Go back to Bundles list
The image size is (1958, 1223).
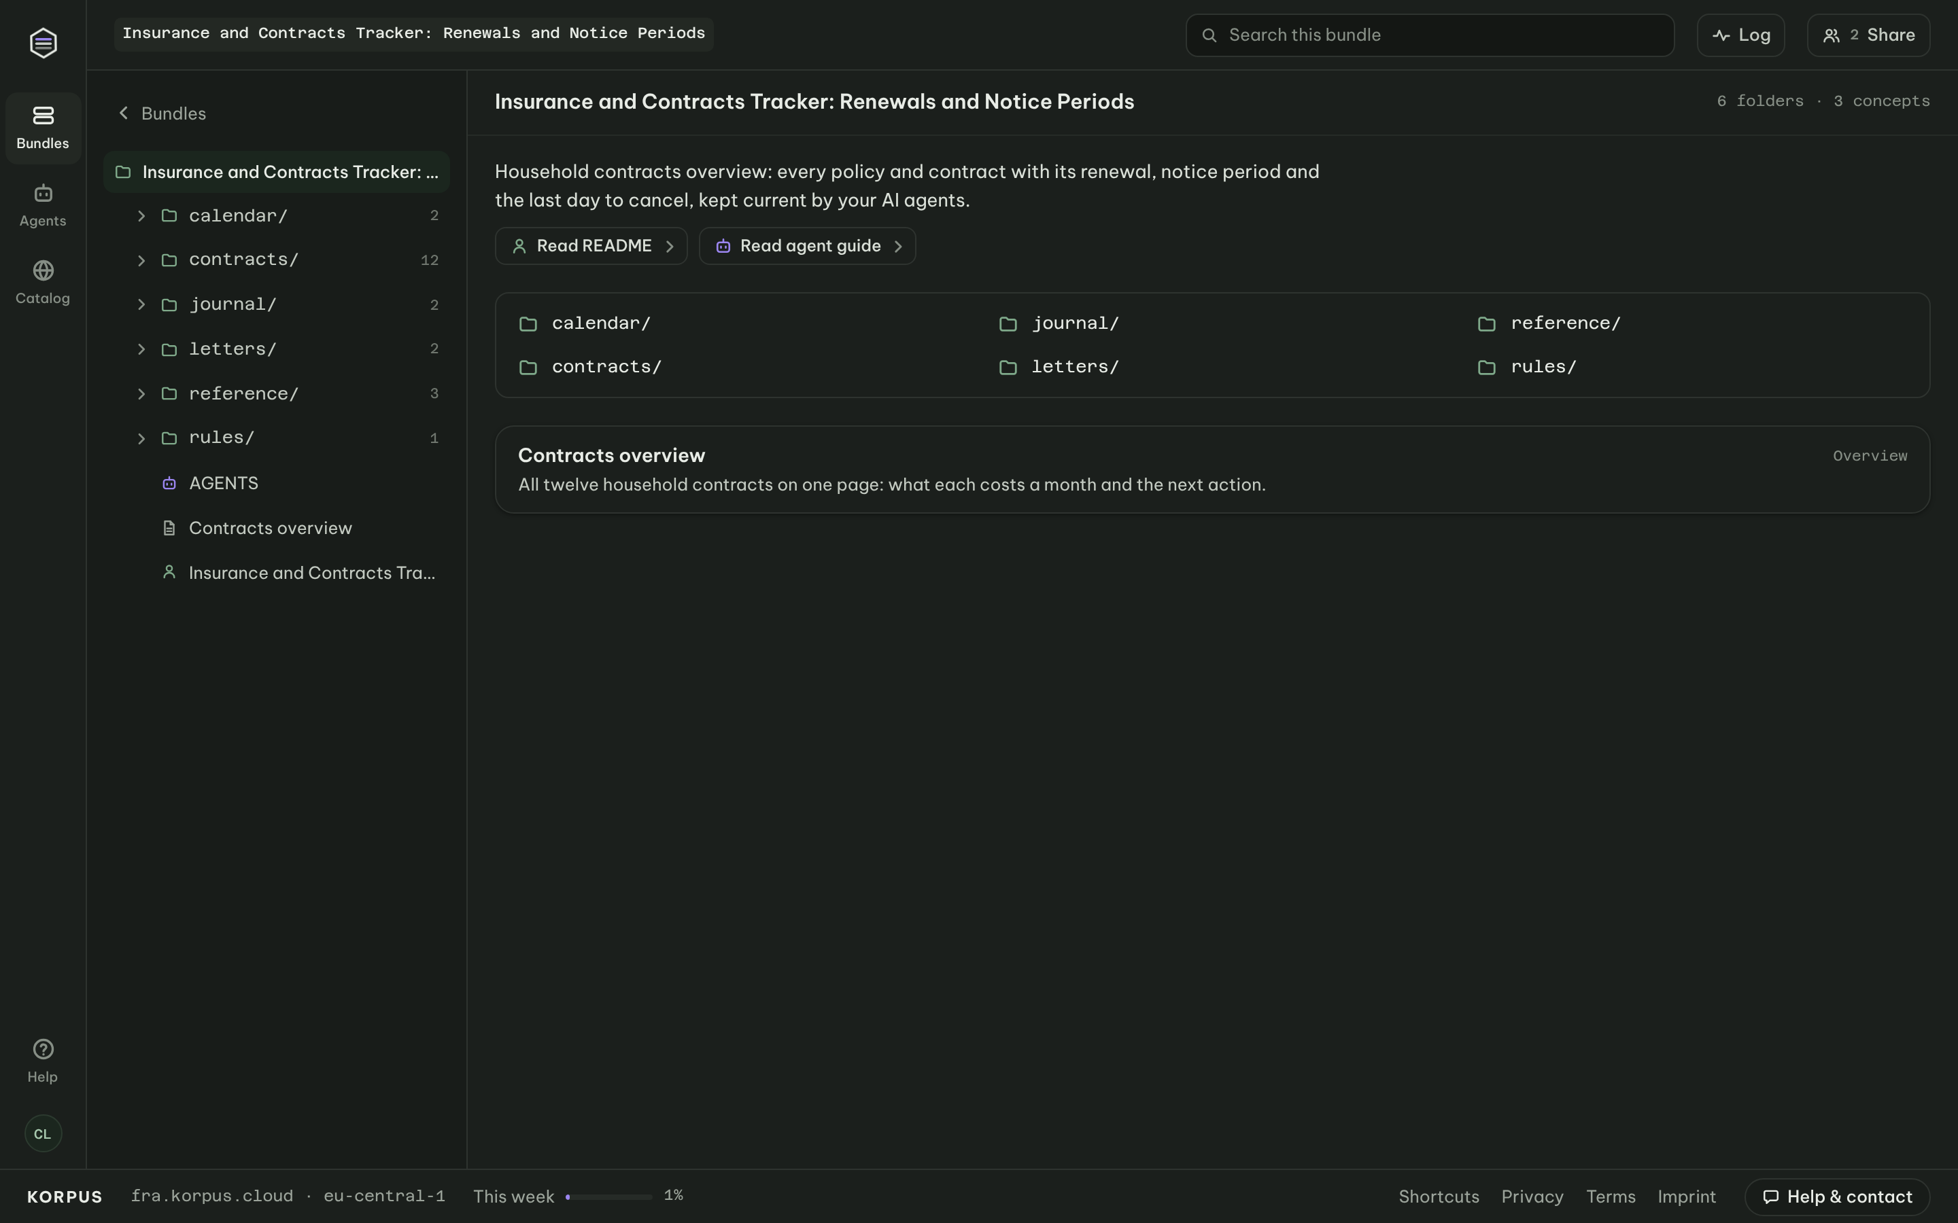(162, 113)
